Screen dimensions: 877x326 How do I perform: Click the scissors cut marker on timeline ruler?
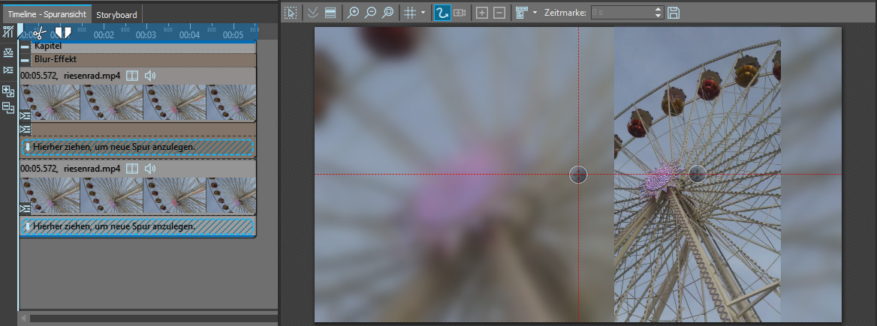point(39,34)
